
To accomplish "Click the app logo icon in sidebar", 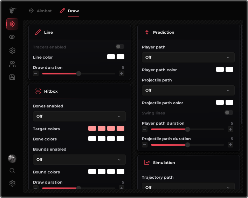I will pyautogui.click(x=13, y=11).
